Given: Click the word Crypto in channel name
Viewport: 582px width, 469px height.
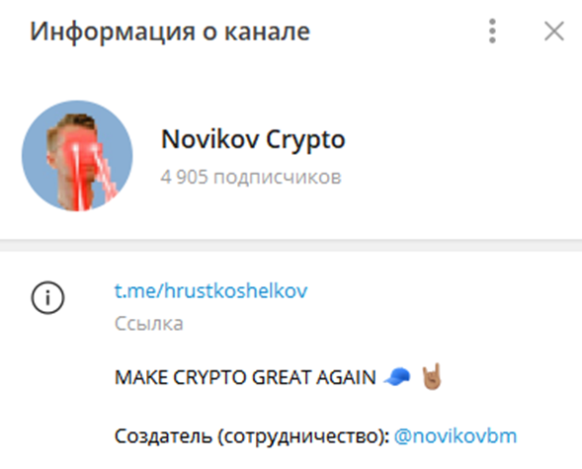Looking at the screenshot, I should pos(306,141).
